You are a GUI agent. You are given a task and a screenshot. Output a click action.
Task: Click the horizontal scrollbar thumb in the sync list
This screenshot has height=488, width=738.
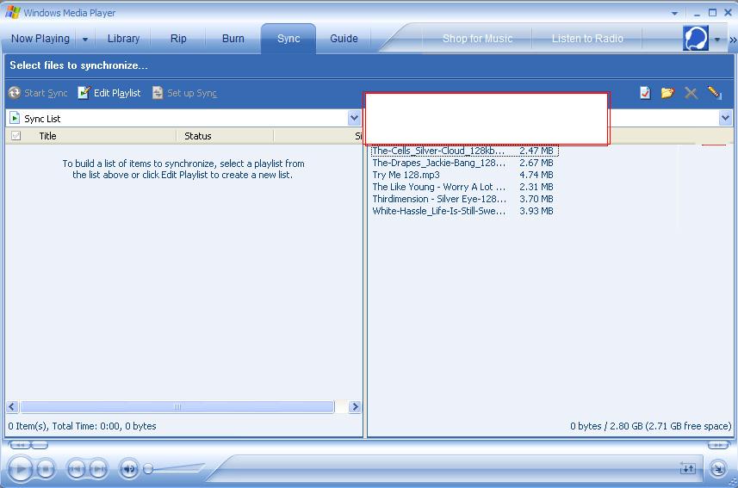(177, 406)
